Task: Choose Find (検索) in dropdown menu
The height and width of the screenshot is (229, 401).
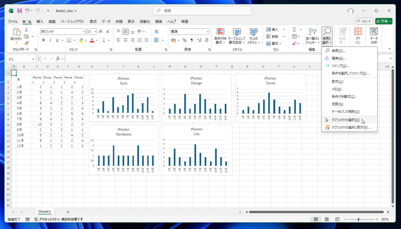Action: pos(350,51)
